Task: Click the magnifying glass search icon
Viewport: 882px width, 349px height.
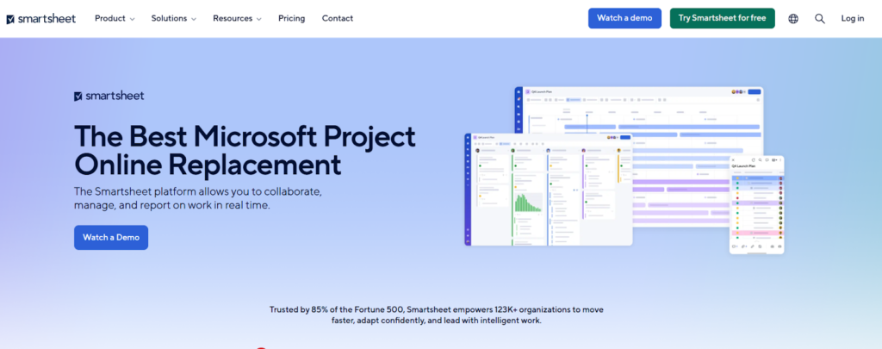Action: click(x=820, y=18)
